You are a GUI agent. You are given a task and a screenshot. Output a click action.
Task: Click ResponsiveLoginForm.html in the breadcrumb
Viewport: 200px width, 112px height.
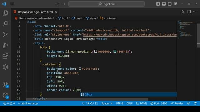(x=37, y=18)
